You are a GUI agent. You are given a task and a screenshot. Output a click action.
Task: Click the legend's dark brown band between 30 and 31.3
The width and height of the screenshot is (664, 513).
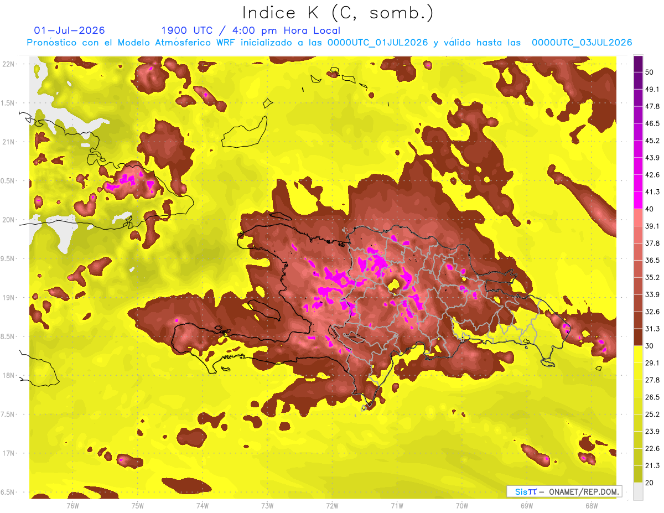pyautogui.click(x=639, y=337)
